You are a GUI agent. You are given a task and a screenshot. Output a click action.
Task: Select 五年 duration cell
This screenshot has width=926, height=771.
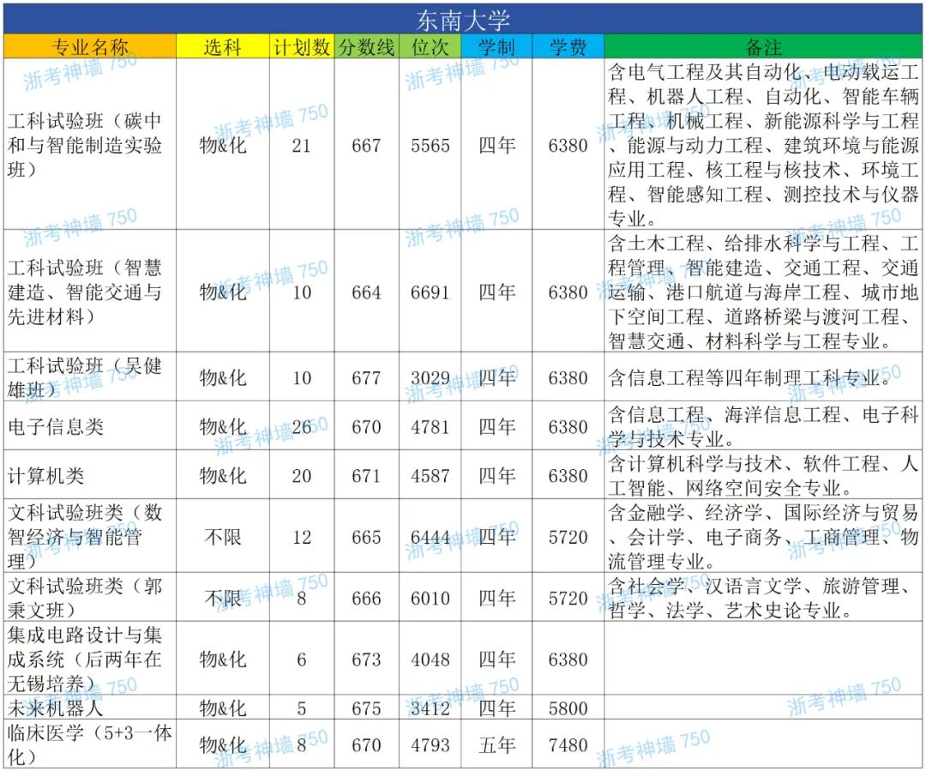pyautogui.click(x=496, y=744)
